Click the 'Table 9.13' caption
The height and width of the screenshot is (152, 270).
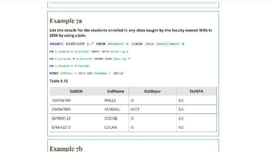point(59,81)
